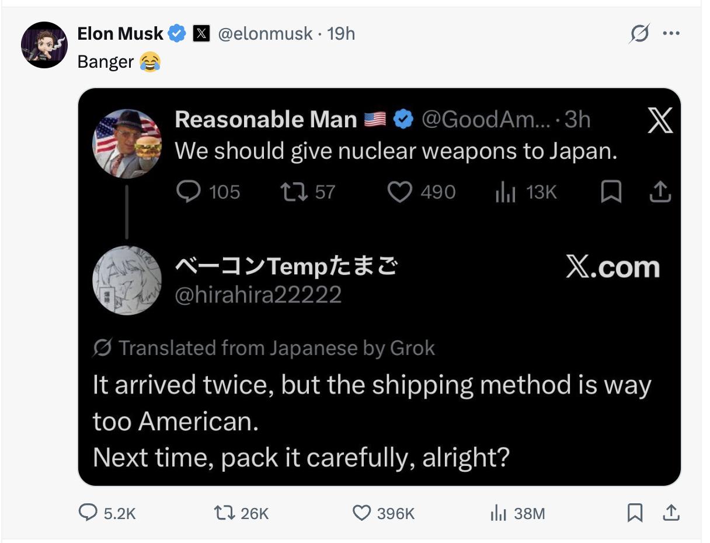
Task: Click the X affiliation badge beside name
Action: click(x=201, y=34)
